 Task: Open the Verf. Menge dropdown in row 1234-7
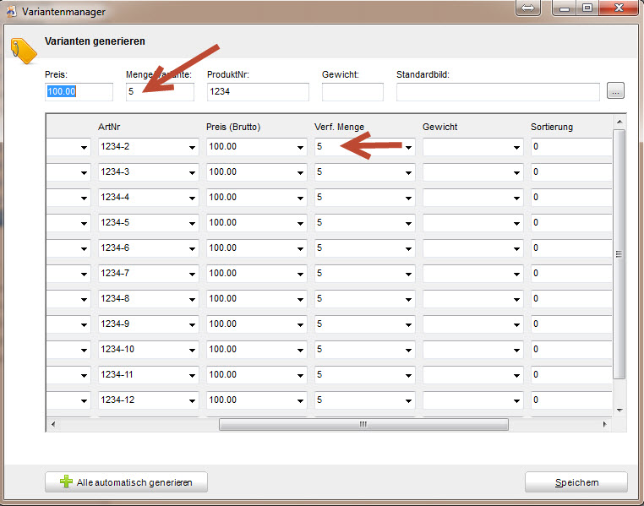(x=409, y=275)
